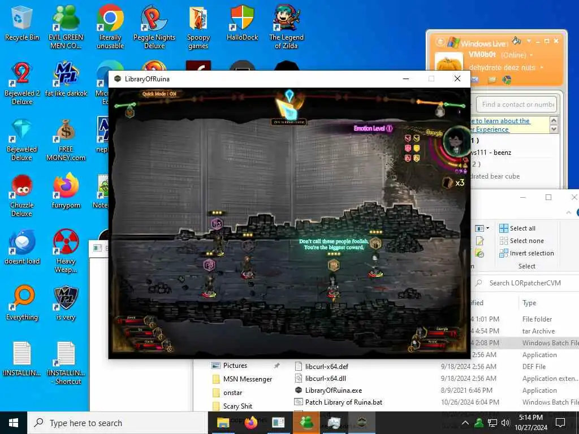Open the 'INSTALLIN... - Shortcut' desktop icon
The height and width of the screenshot is (434, 579).
tap(66, 363)
